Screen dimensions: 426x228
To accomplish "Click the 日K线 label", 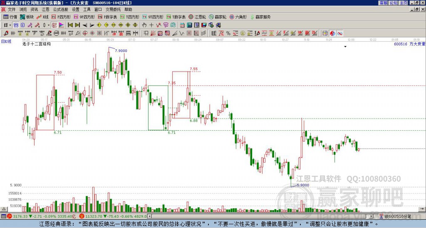I will tap(6, 41).
